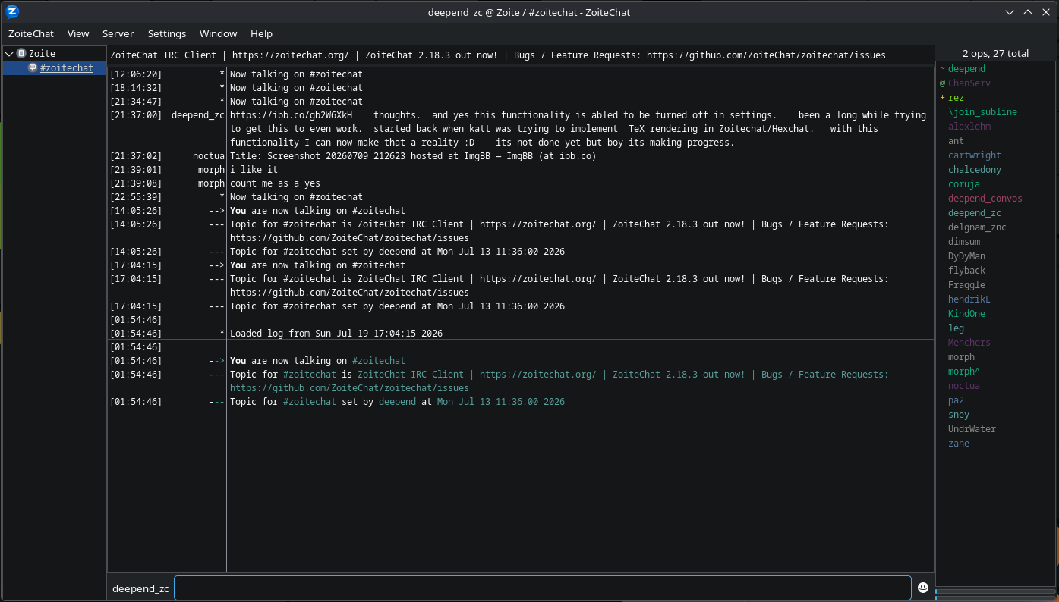This screenshot has width=1059, height=602.
Task: Select user UndrWater in the list
Action: pyautogui.click(x=972, y=429)
